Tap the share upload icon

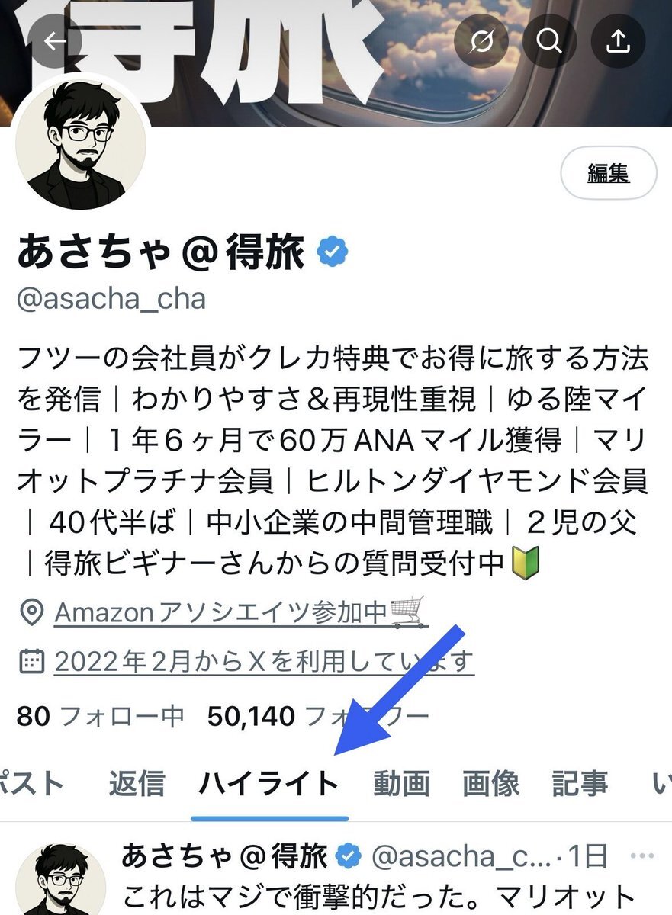coord(616,41)
